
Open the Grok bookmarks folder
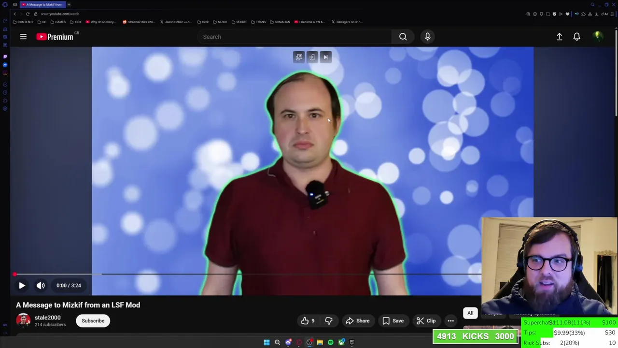(x=203, y=22)
